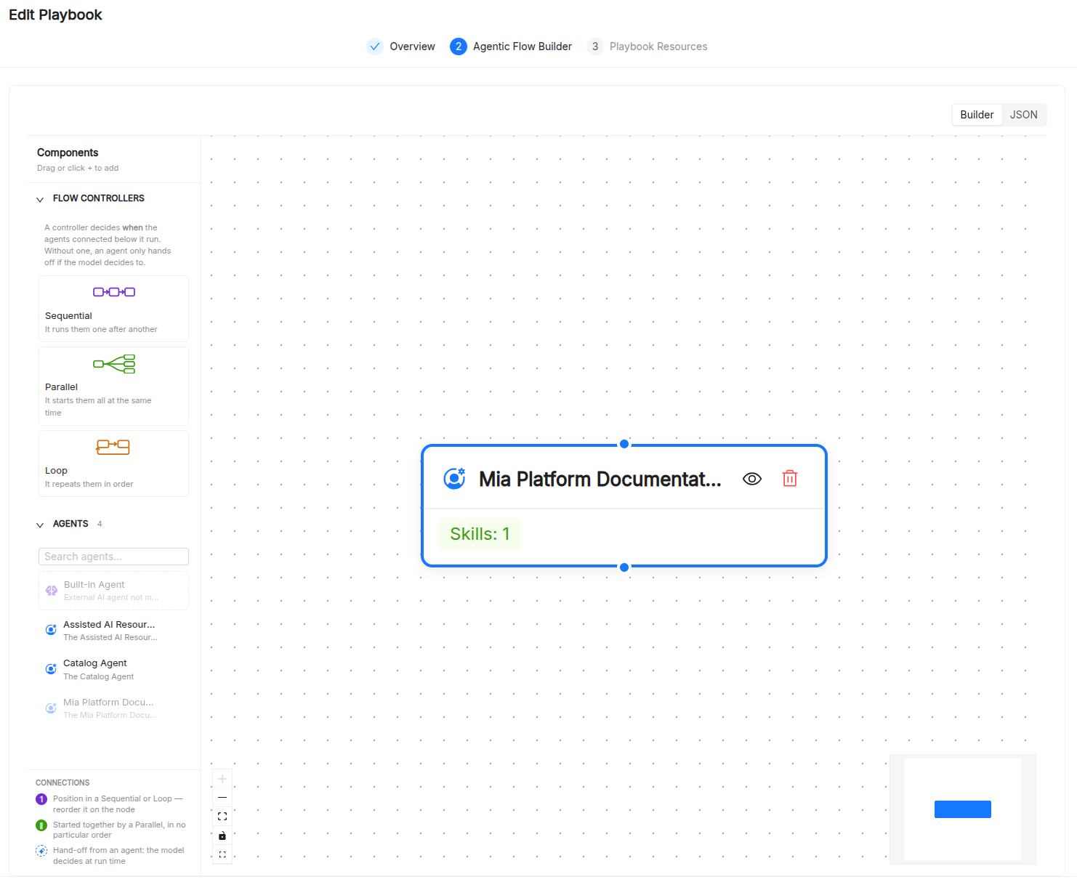This screenshot has width=1077, height=882.
Task: Add the Loop controller card
Action: pyautogui.click(x=113, y=464)
